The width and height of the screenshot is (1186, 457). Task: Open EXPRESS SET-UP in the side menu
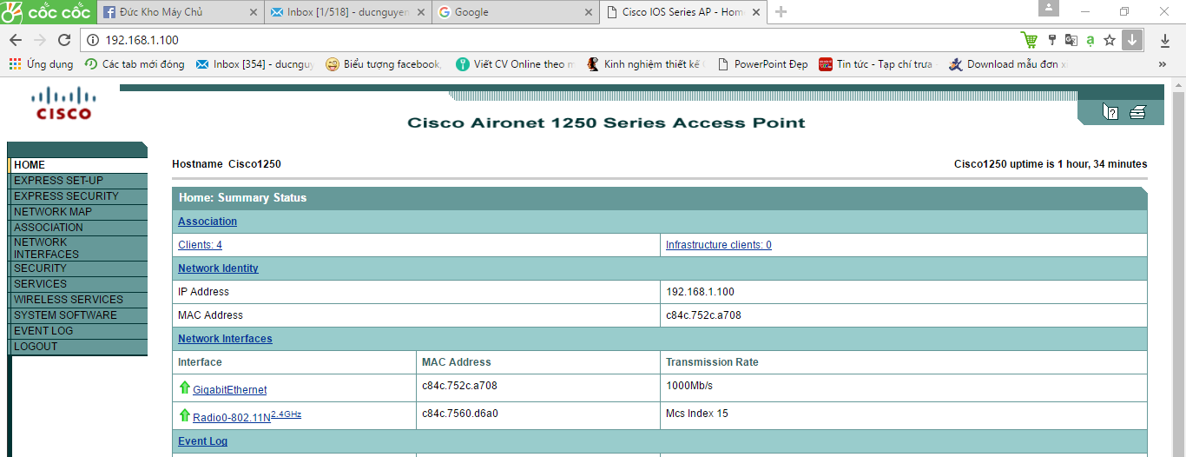pyautogui.click(x=78, y=181)
